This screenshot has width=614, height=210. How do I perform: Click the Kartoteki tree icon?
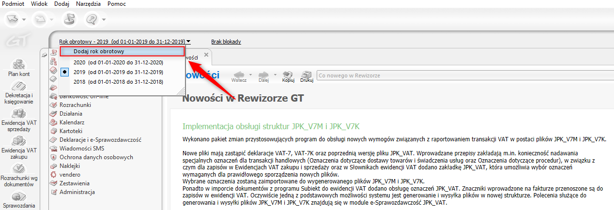pyautogui.click(x=54, y=131)
